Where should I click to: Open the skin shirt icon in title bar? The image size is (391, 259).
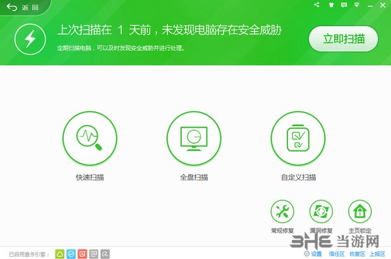pos(331,5)
